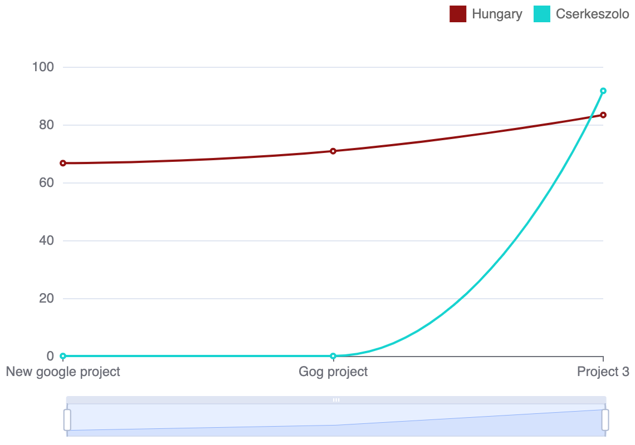Click the grip icon atop the zoom slider
Screen dimensions: 635x445
tap(336, 400)
